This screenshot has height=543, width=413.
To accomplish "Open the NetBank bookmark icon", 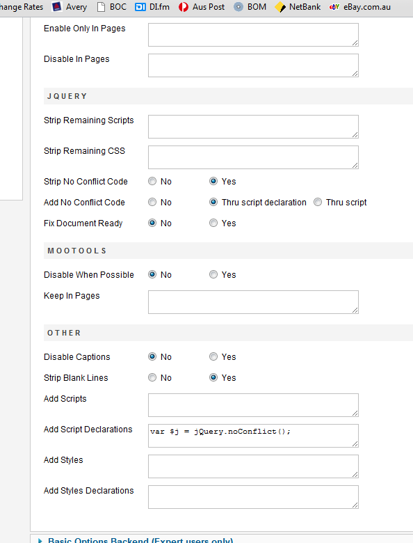I will pos(280,6).
